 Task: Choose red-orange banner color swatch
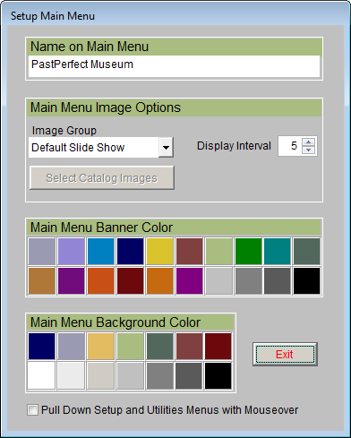click(x=101, y=281)
